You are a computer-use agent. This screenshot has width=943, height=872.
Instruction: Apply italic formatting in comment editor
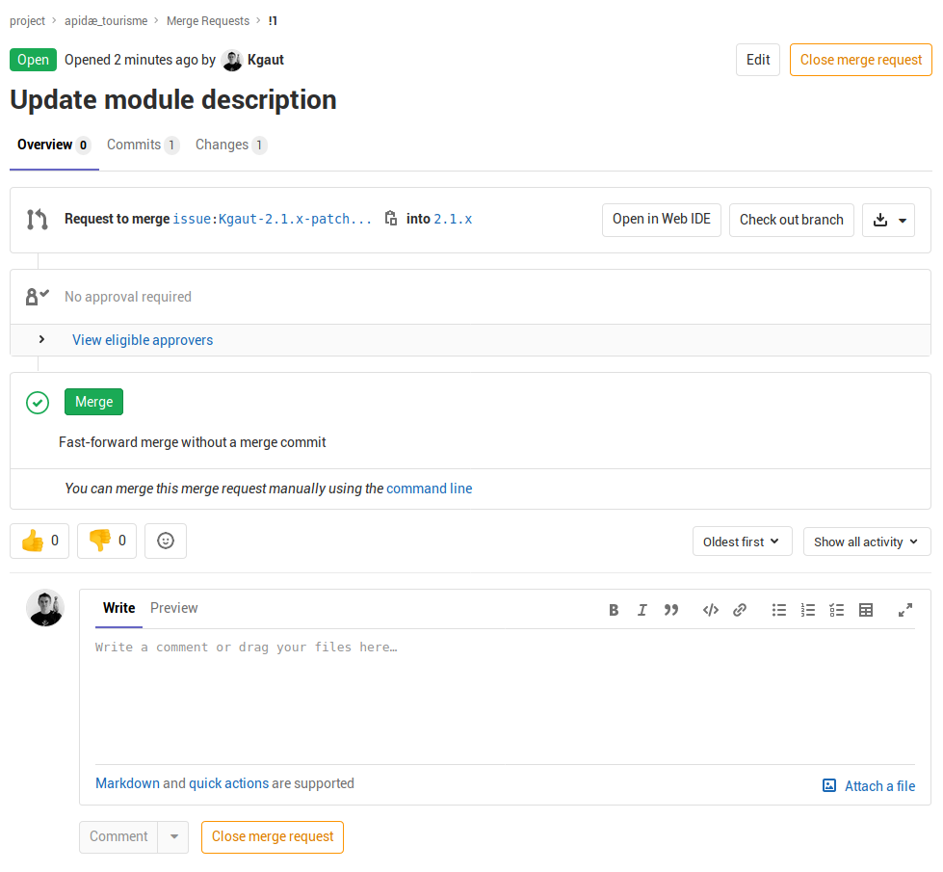tap(642, 610)
